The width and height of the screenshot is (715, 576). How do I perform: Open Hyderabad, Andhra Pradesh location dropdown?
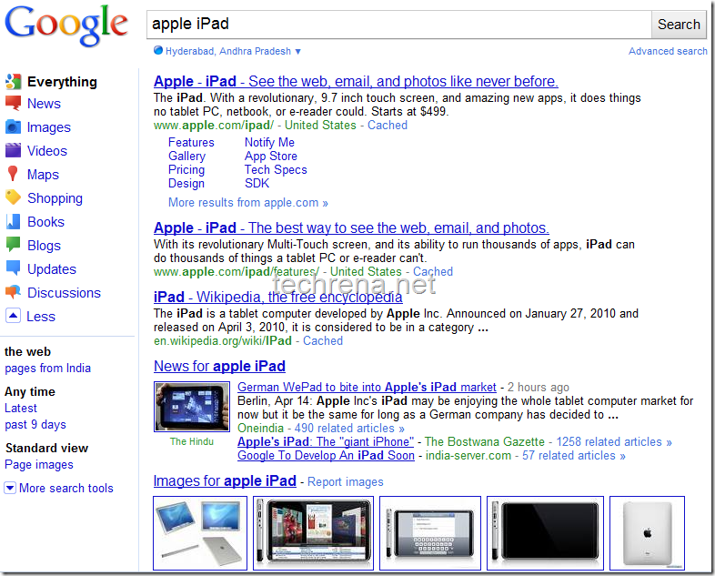[233, 51]
